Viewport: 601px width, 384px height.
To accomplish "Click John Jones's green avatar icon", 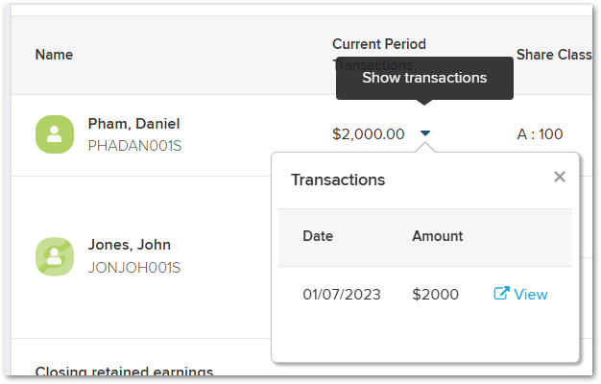I will pyautogui.click(x=55, y=256).
